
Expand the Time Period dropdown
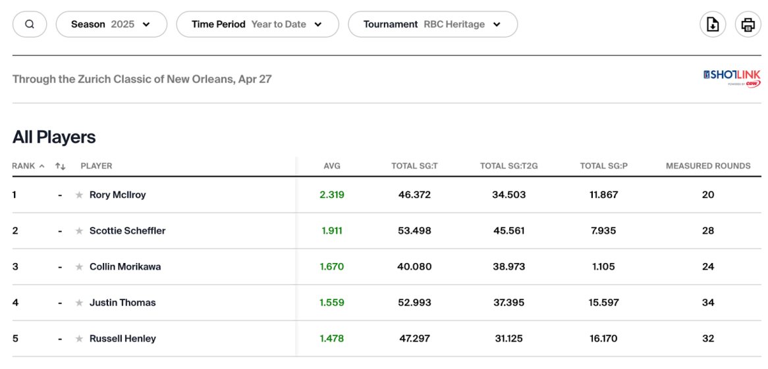click(257, 24)
